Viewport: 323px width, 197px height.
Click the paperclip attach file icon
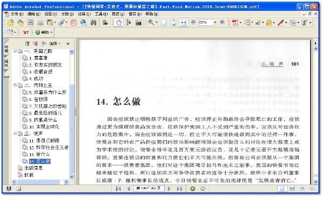61,23
